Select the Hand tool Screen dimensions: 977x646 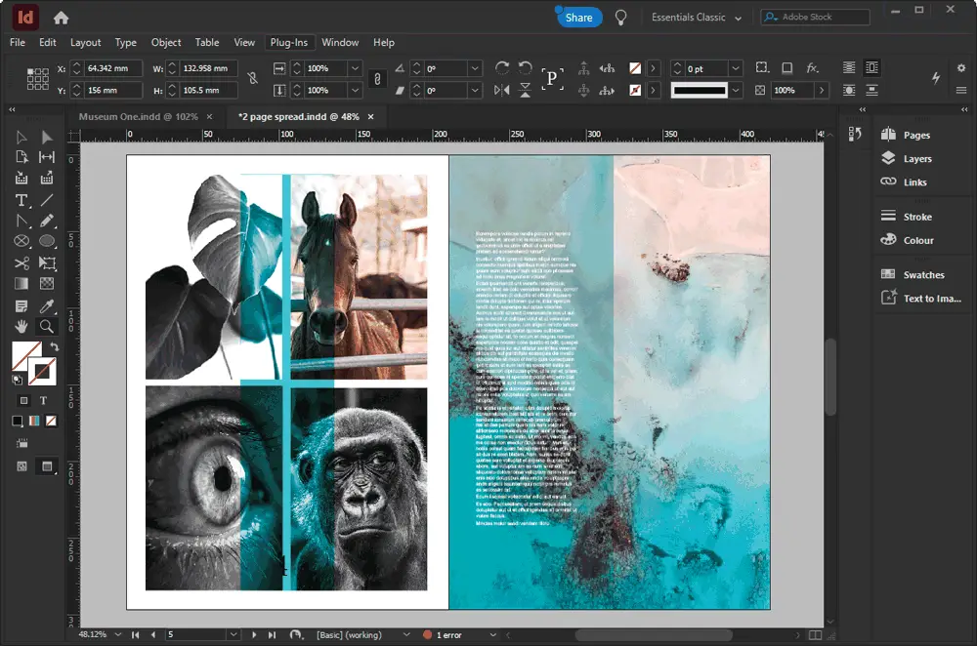[21, 326]
